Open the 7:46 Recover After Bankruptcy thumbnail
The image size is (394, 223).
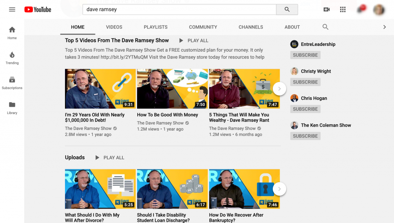click(x=244, y=189)
